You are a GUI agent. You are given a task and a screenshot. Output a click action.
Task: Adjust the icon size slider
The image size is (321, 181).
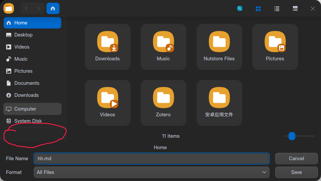pos(292,136)
